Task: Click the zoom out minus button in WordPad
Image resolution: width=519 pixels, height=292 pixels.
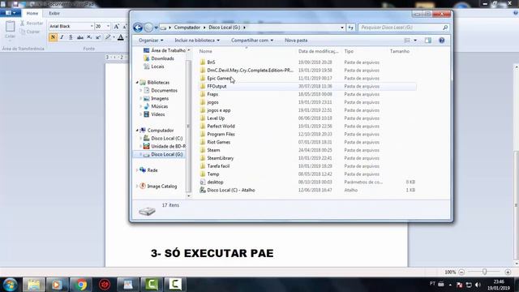Action: 461,273
